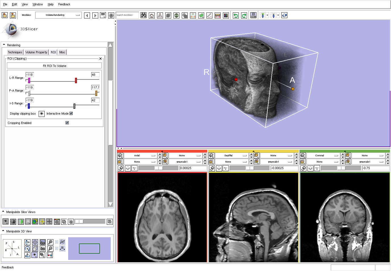Toggle the Display clipping box eye button

pos(41,114)
